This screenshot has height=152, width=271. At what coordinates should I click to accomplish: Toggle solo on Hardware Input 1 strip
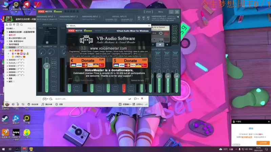(x=54, y=86)
